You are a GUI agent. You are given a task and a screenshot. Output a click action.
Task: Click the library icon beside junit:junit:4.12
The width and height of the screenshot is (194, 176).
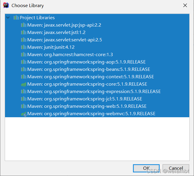[23, 47]
